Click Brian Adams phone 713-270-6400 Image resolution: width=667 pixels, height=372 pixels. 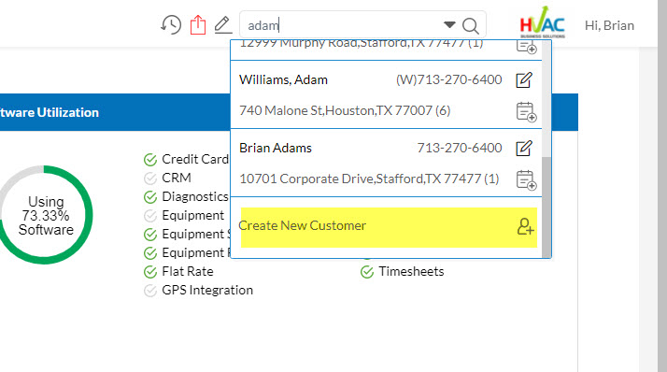[x=460, y=148]
